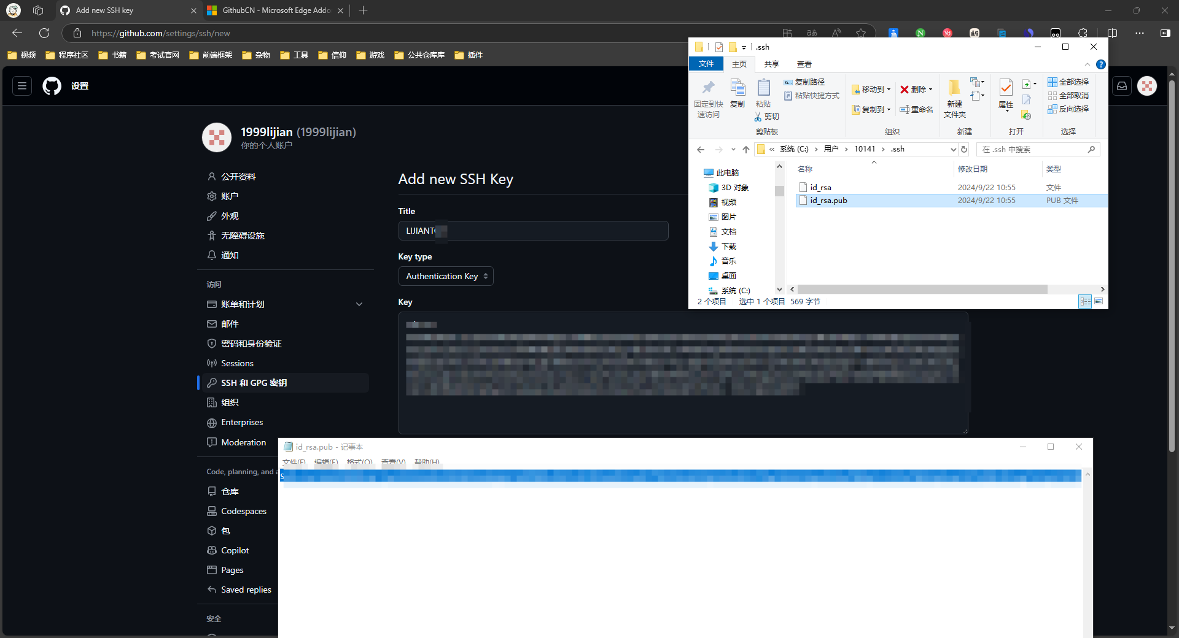
Task: Open Edge extensions puzzle icon
Action: click(1083, 33)
